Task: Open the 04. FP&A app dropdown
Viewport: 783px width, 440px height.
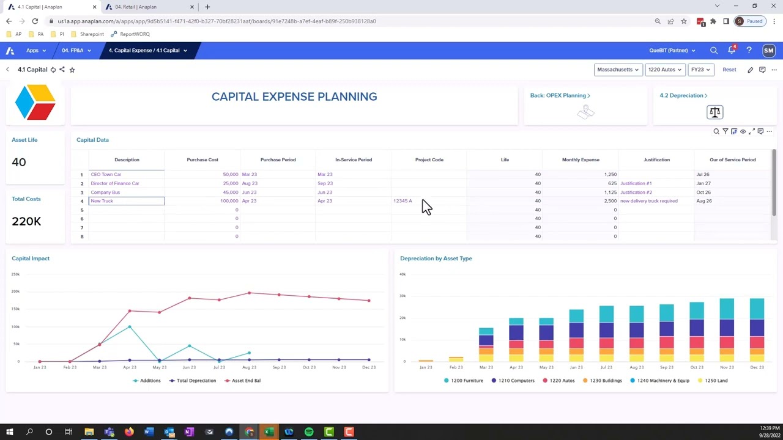Action: coord(76,51)
